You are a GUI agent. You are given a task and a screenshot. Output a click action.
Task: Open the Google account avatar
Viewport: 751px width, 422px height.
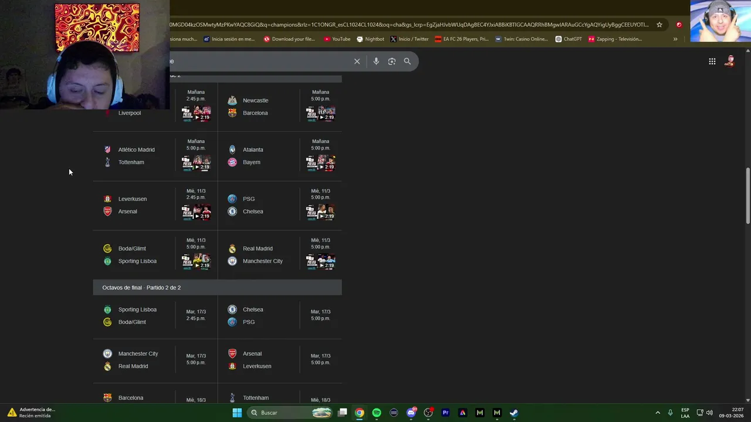(730, 61)
